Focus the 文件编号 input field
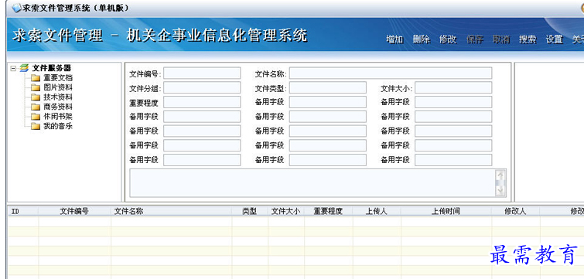The image size is (584, 279). click(202, 73)
